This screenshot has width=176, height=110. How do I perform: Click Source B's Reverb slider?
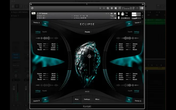point(46,80)
